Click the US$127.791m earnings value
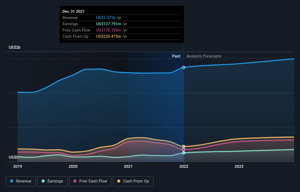Screen dimensions: 300x192 point(109,24)
